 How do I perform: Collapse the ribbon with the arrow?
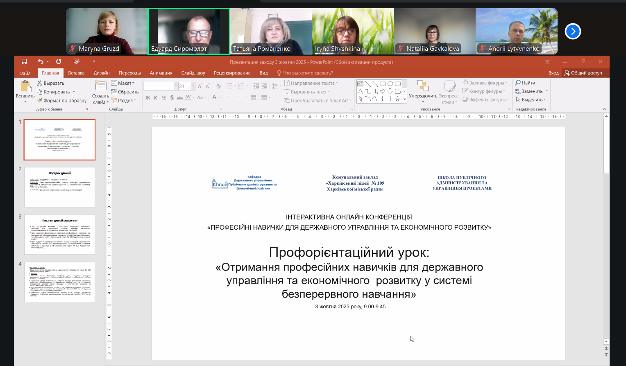point(604,109)
